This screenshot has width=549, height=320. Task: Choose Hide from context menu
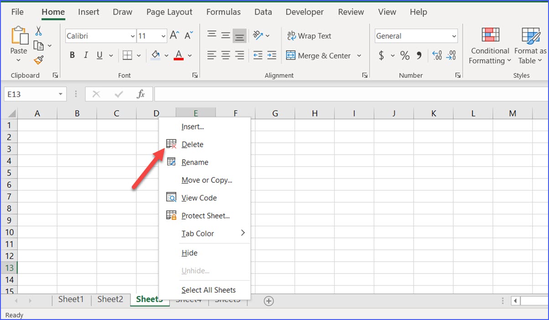(205, 253)
